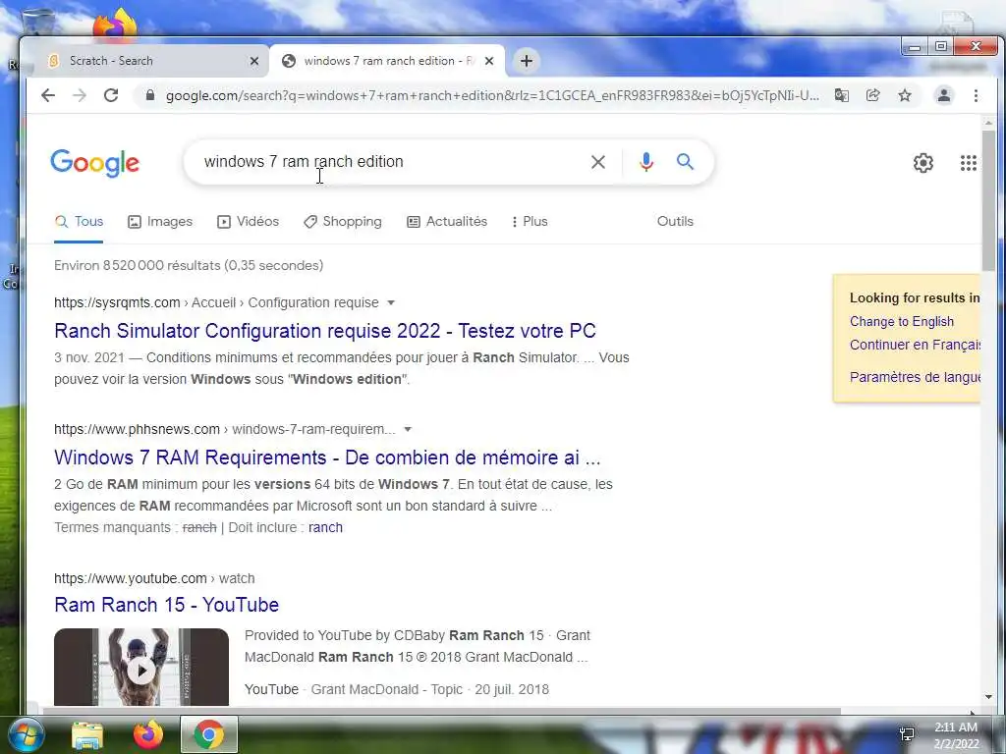Screen dimensions: 1006x754
Task: Start voice search with microphone
Action: pyautogui.click(x=646, y=162)
